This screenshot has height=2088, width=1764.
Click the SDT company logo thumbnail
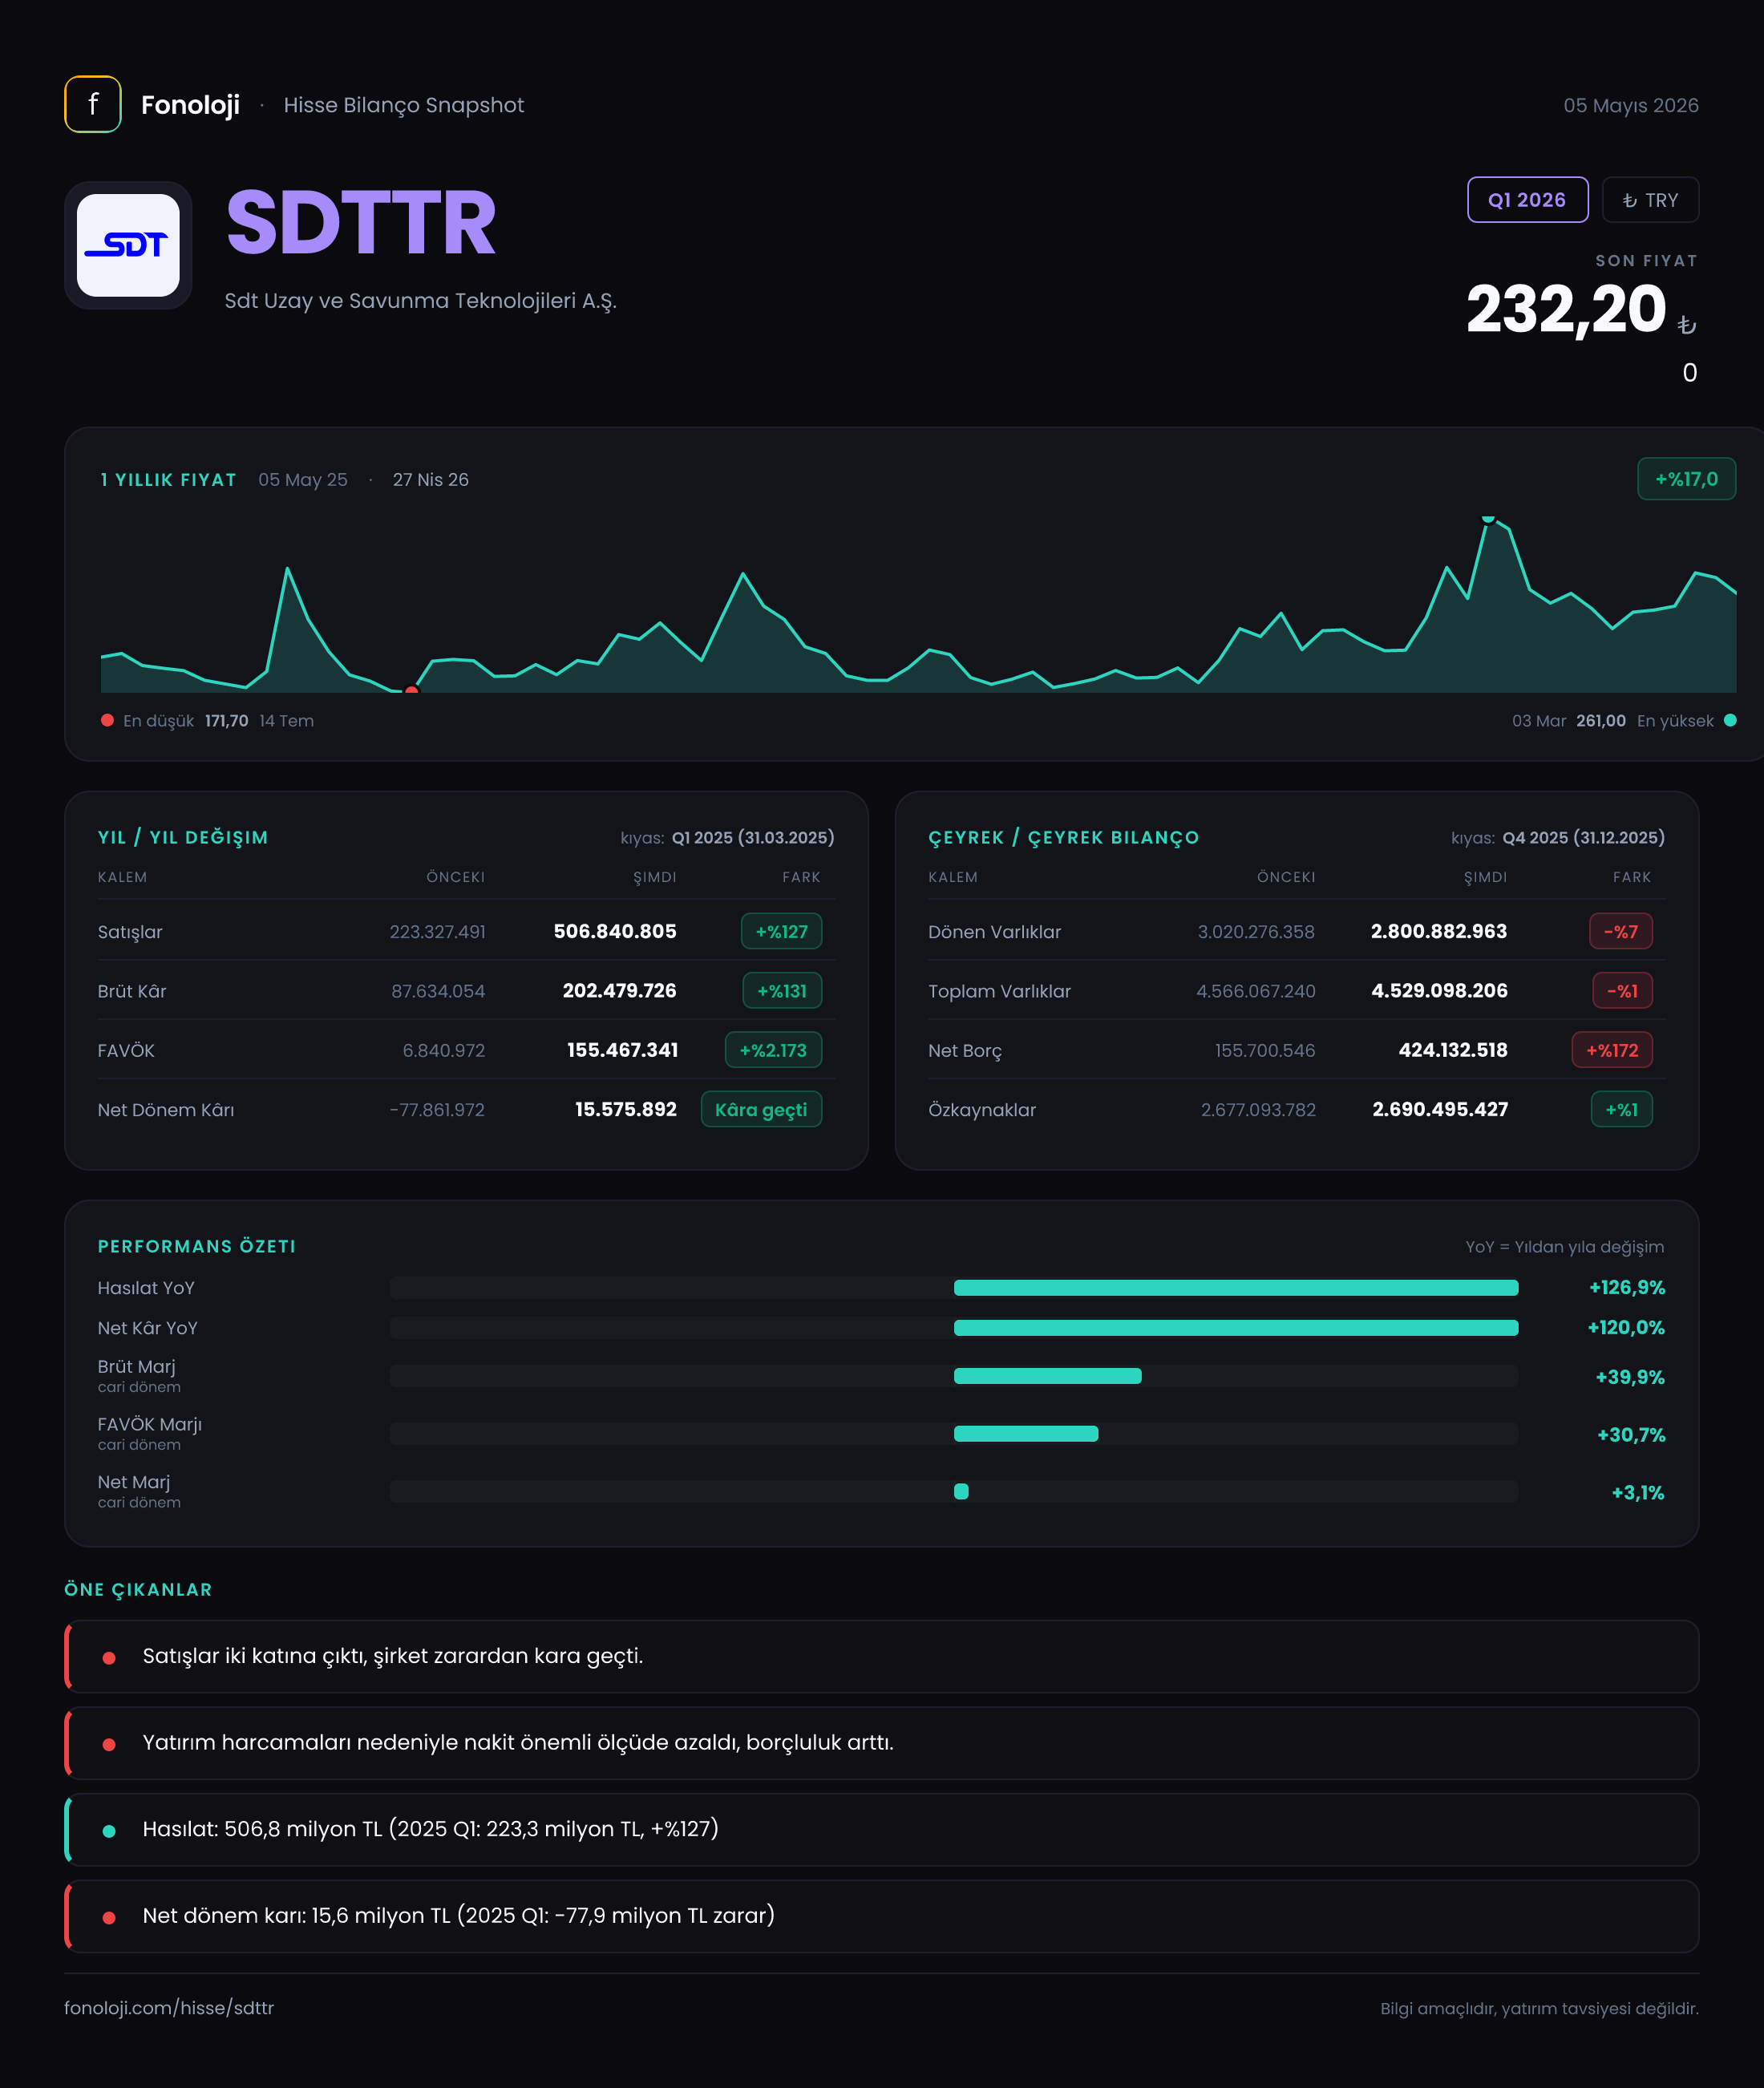click(128, 245)
